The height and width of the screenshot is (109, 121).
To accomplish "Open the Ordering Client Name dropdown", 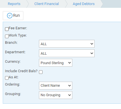I will point(56,86).
